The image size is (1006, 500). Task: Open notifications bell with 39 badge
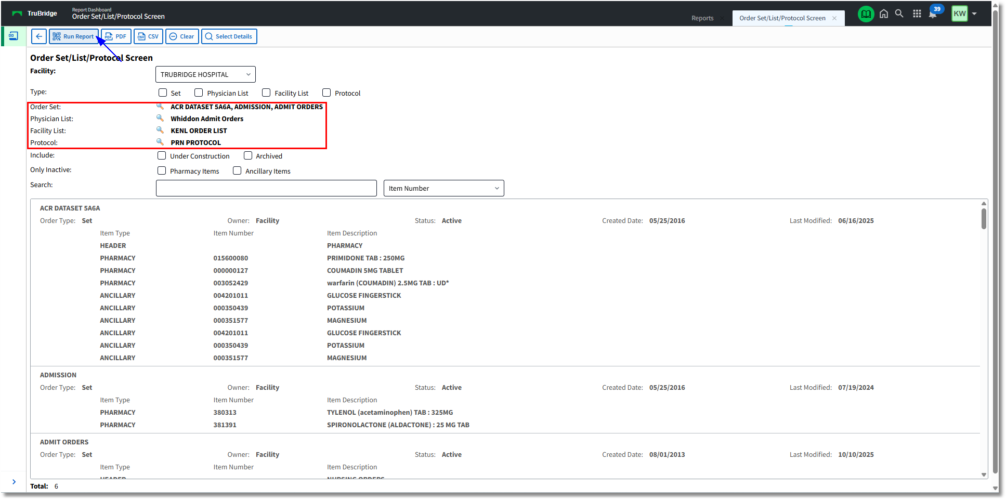pos(933,14)
